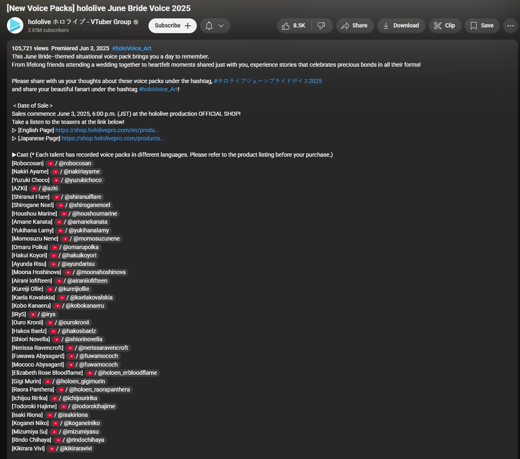Open @mizumiyasu channel chip
This screenshot has width=520, height=459.
(x=75, y=432)
